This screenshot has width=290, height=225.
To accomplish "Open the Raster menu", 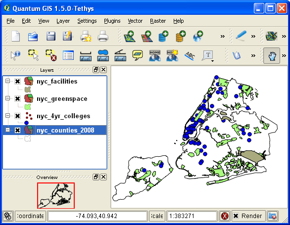I will pyautogui.click(x=158, y=21).
